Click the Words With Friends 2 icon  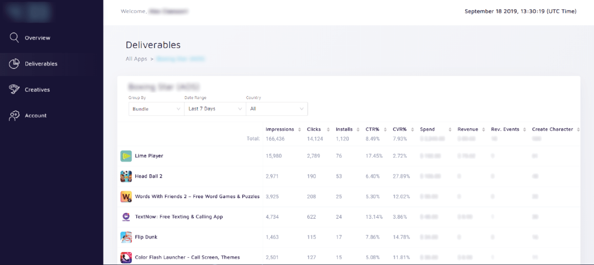tap(126, 197)
